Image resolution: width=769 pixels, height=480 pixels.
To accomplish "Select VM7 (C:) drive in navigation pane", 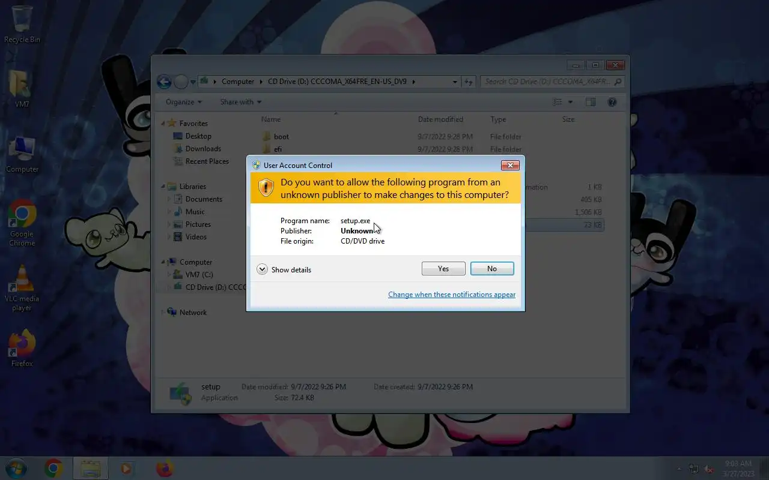I will (x=199, y=275).
